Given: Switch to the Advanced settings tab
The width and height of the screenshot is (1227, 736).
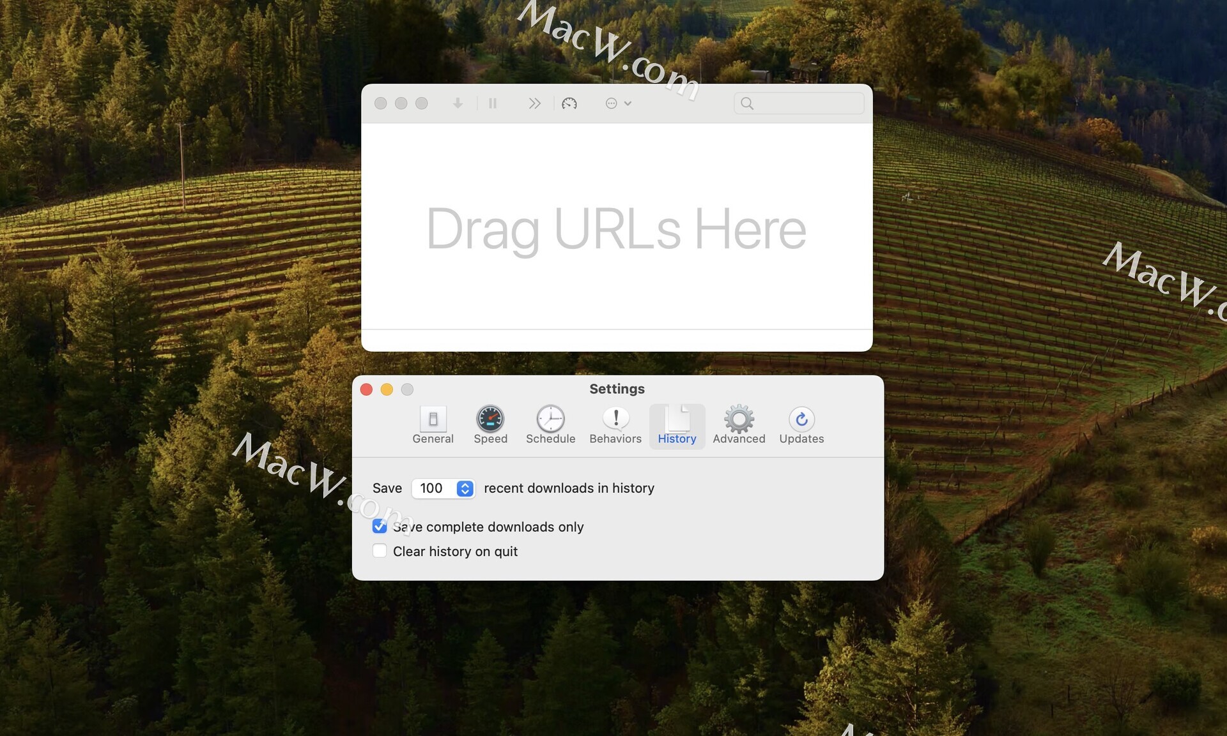Looking at the screenshot, I should click(739, 426).
